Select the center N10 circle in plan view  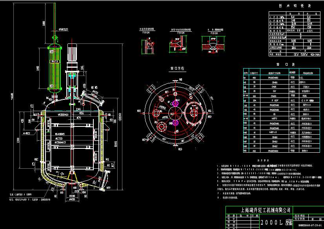point(175,113)
